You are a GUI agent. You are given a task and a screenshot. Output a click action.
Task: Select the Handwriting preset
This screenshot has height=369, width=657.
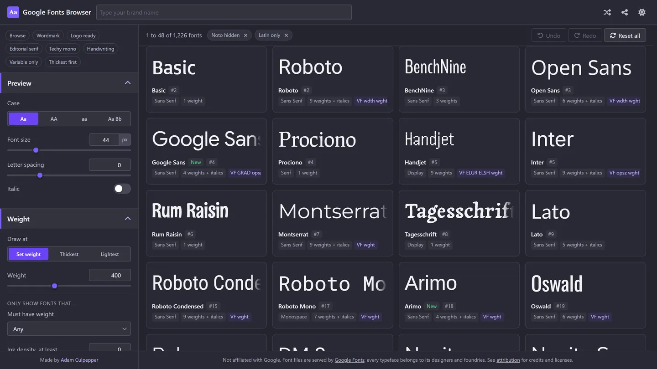[100, 49]
